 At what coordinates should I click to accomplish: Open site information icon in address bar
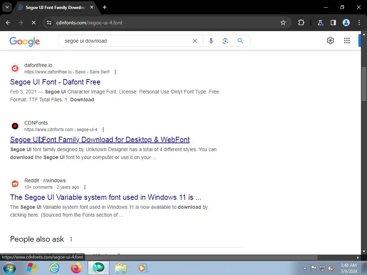click(49, 23)
